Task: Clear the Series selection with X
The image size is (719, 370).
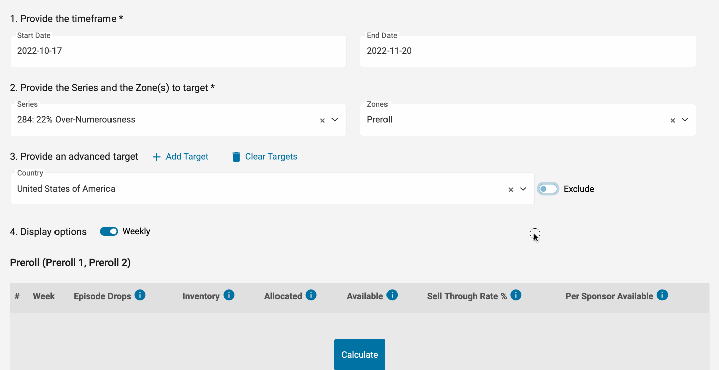Action: 322,120
